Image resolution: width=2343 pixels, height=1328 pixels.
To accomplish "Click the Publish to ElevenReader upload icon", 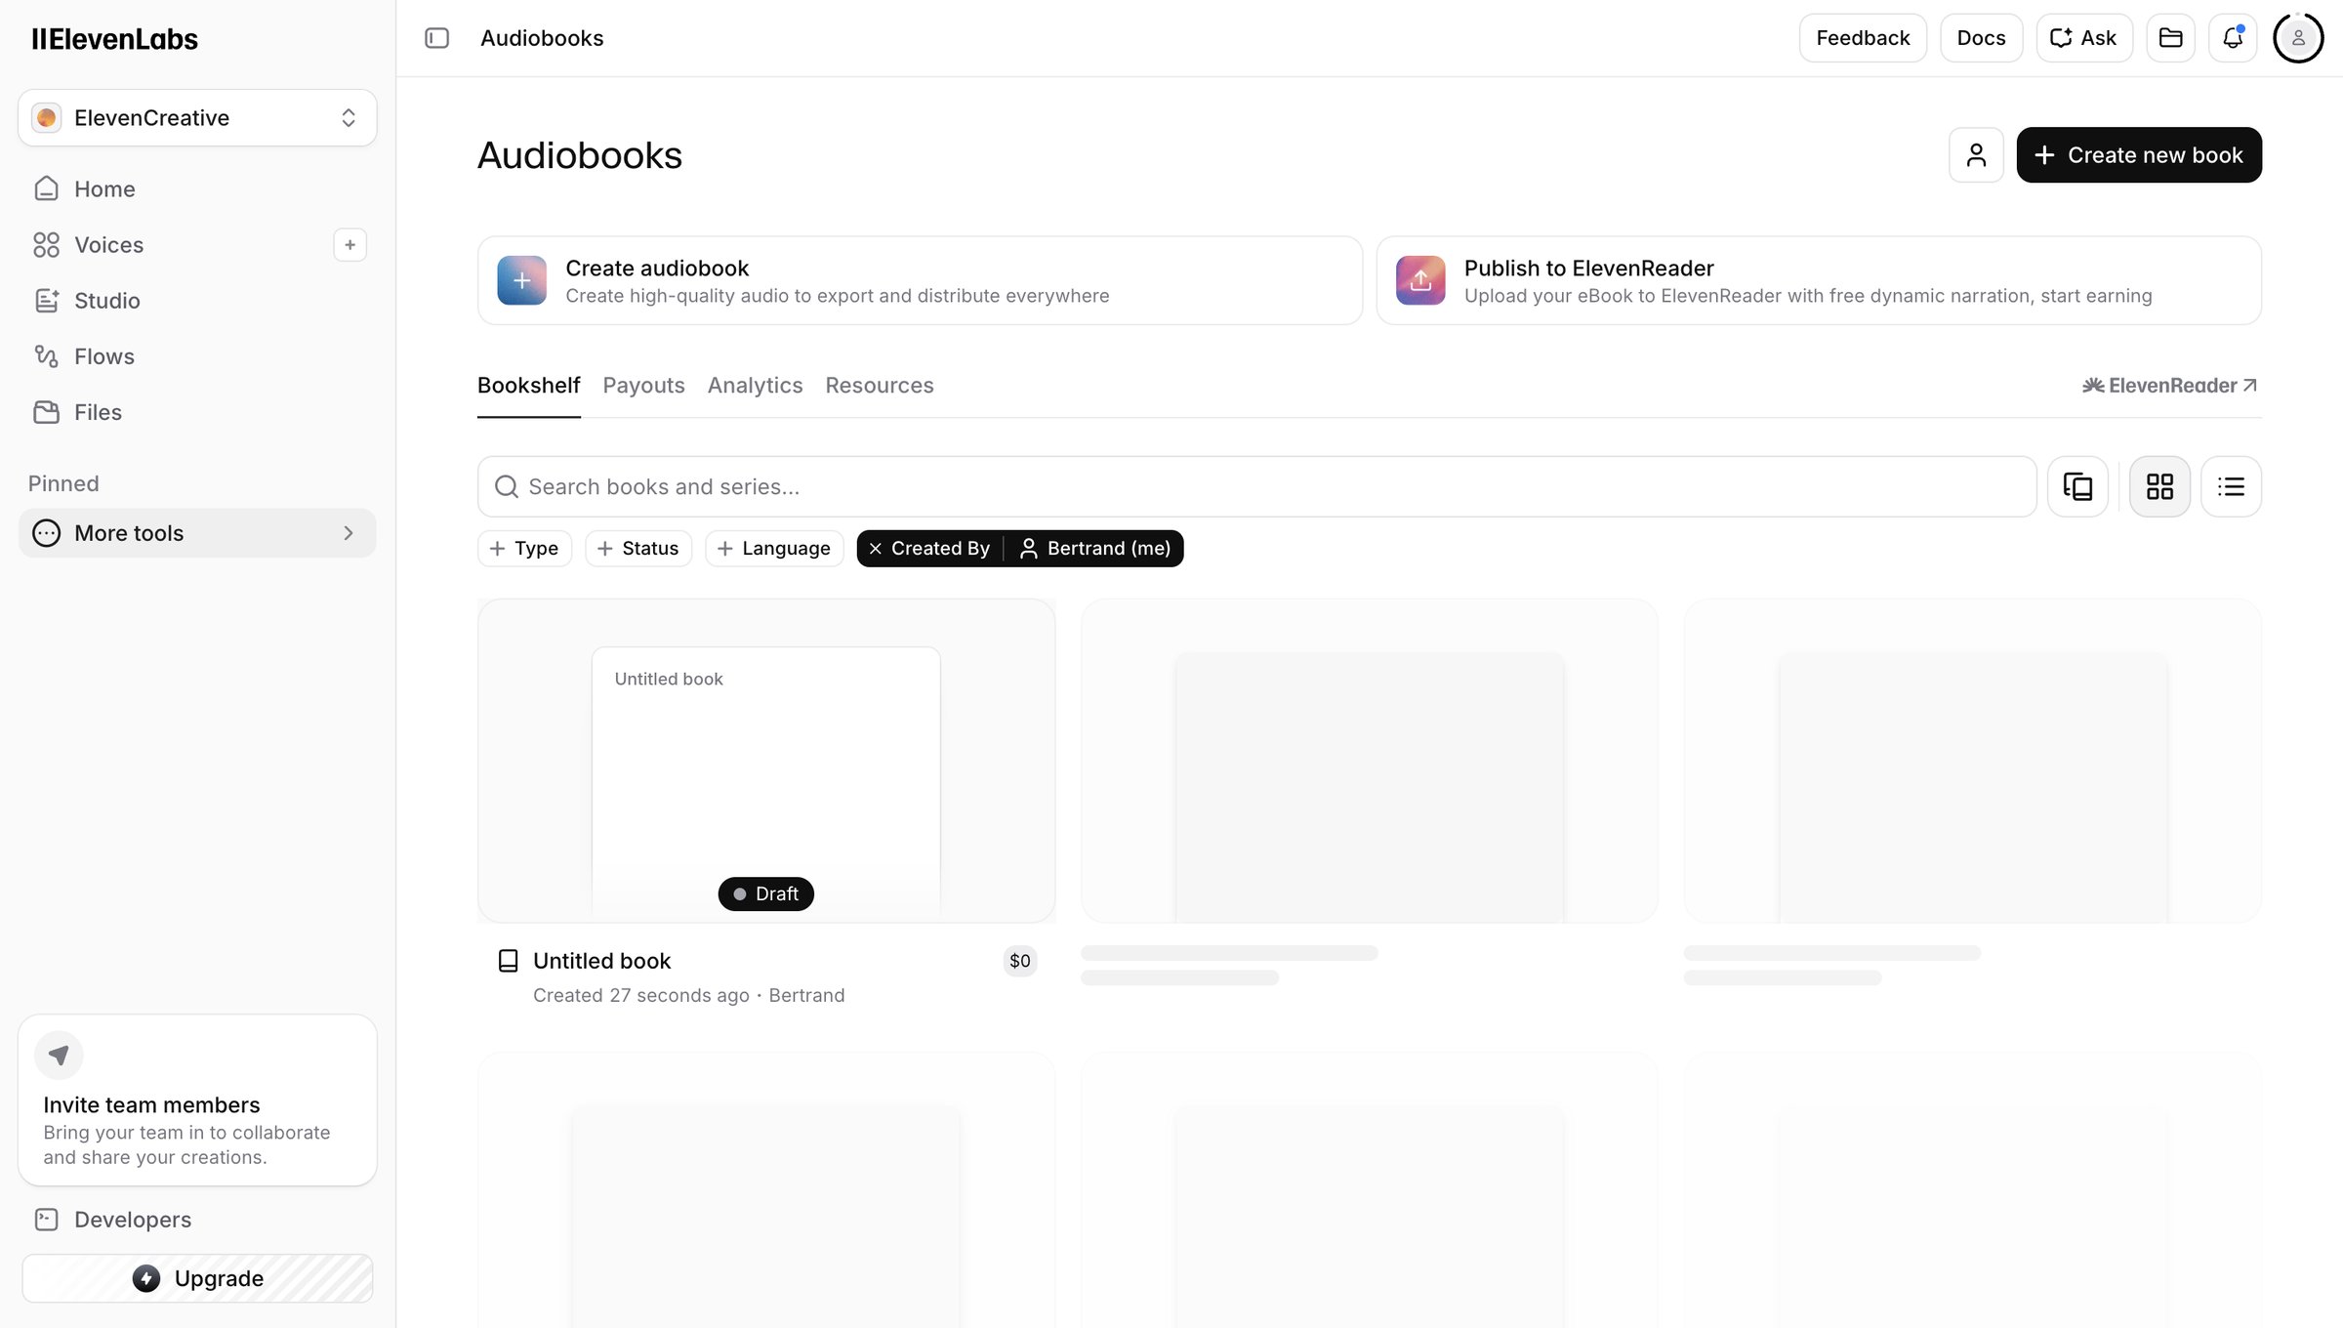I will click(1420, 280).
